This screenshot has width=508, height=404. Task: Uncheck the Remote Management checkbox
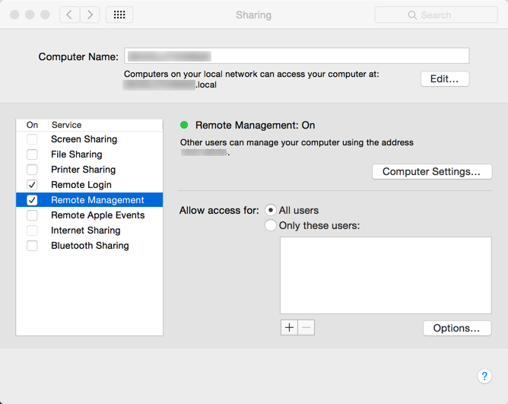tap(32, 200)
